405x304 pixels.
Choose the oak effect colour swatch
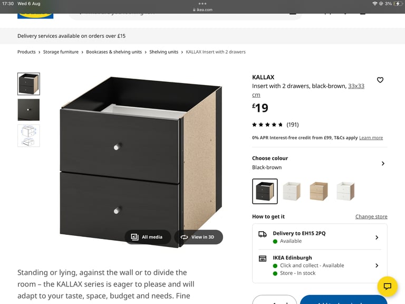319,191
